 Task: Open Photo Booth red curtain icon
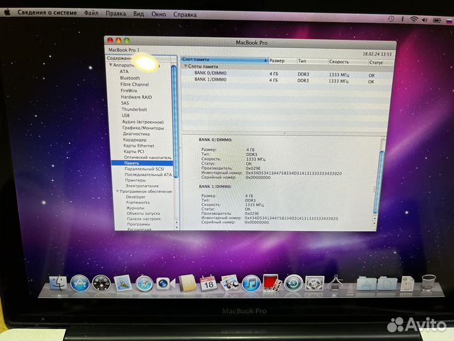[x=272, y=283]
